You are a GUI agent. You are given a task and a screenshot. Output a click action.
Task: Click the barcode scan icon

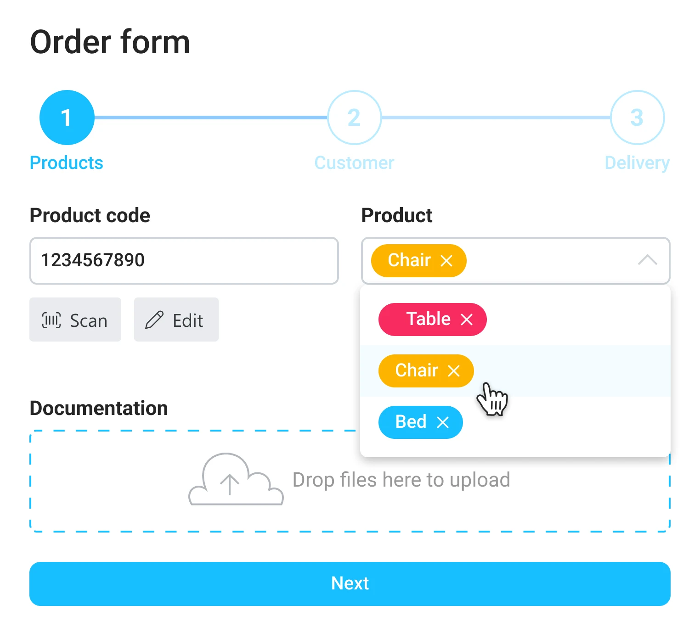51,320
